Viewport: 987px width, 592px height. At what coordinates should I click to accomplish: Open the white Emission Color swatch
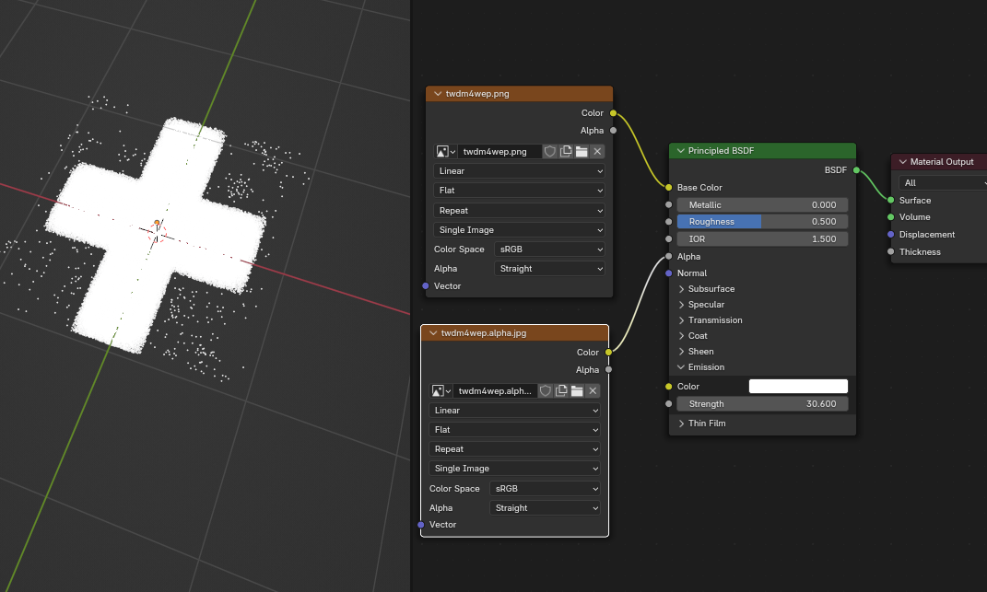point(798,387)
